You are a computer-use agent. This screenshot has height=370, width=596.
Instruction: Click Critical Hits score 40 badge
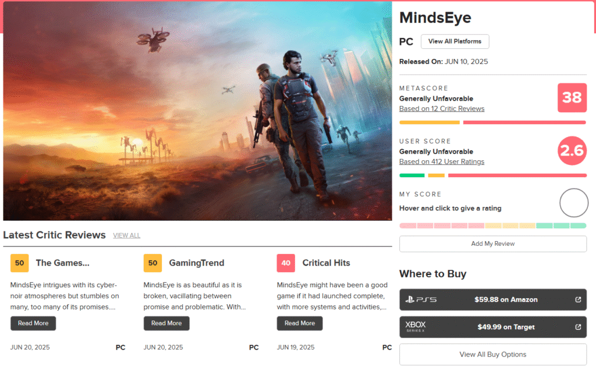click(286, 263)
